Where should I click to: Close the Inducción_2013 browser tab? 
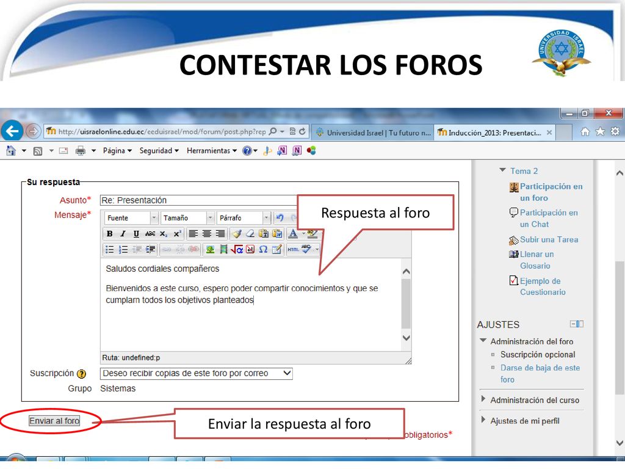point(549,133)
